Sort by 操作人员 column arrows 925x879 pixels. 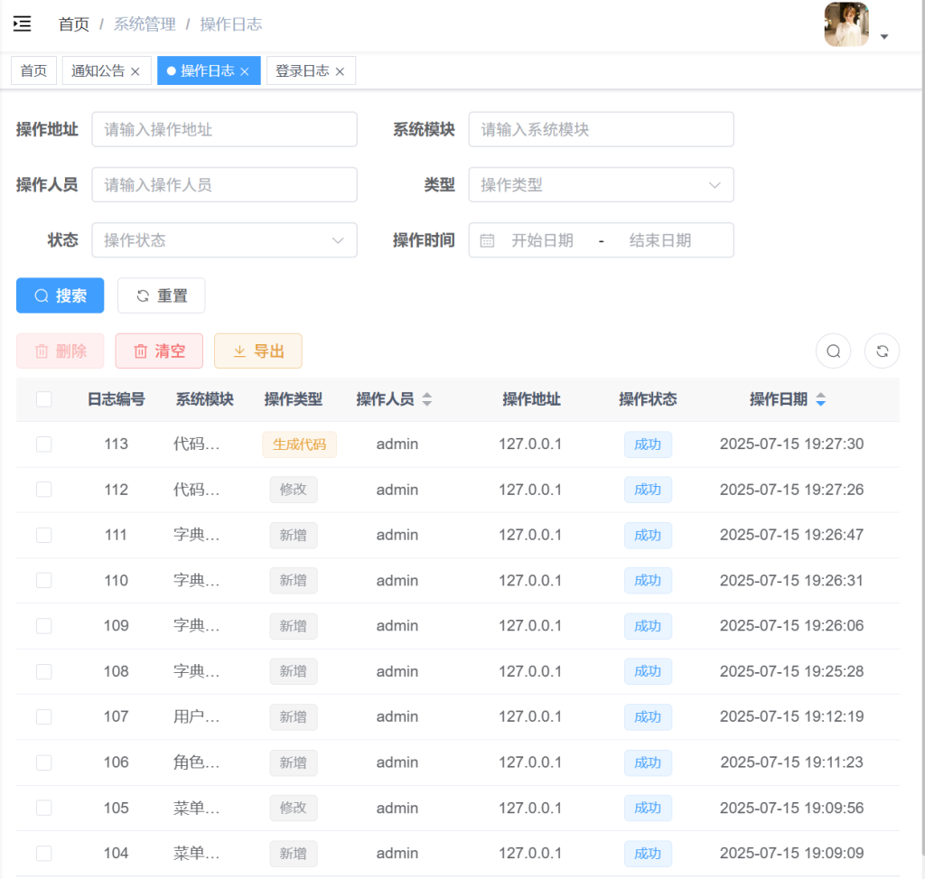point(427,399)
